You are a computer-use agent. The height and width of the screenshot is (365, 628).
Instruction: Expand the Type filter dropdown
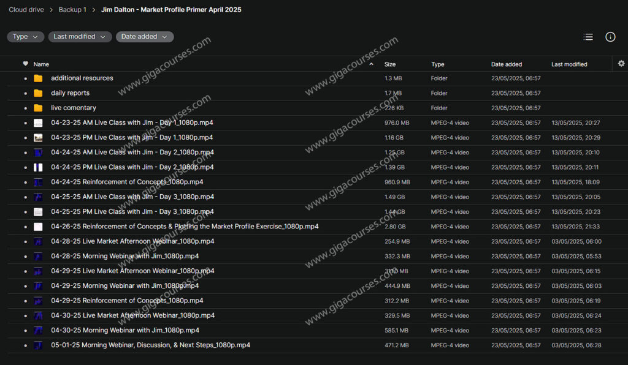pos(25,37)
